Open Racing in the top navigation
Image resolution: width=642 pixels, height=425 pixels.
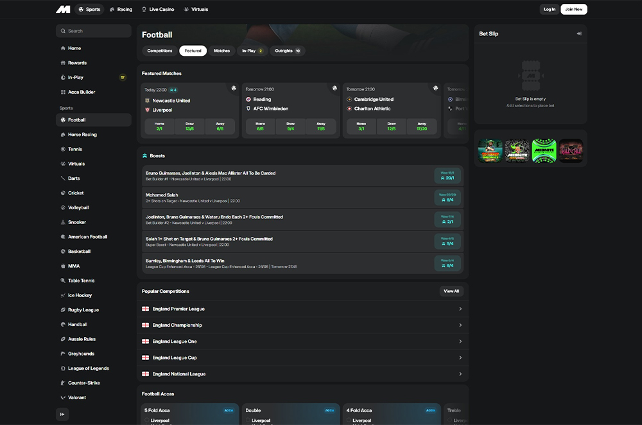(121, 10)
